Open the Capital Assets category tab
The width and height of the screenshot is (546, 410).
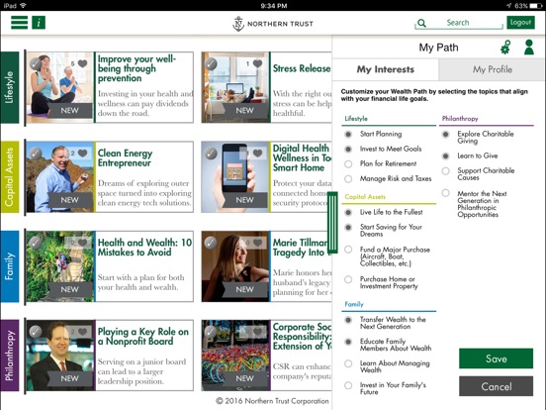10,176
